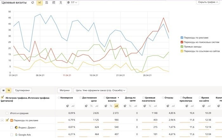Open goal dropdown Уже оформили заказ

tap(100, 90)
